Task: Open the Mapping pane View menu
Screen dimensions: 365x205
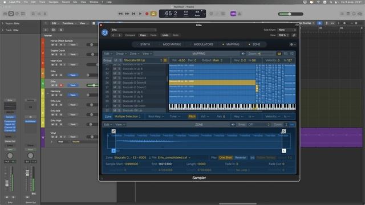Action: coord(147,54)
